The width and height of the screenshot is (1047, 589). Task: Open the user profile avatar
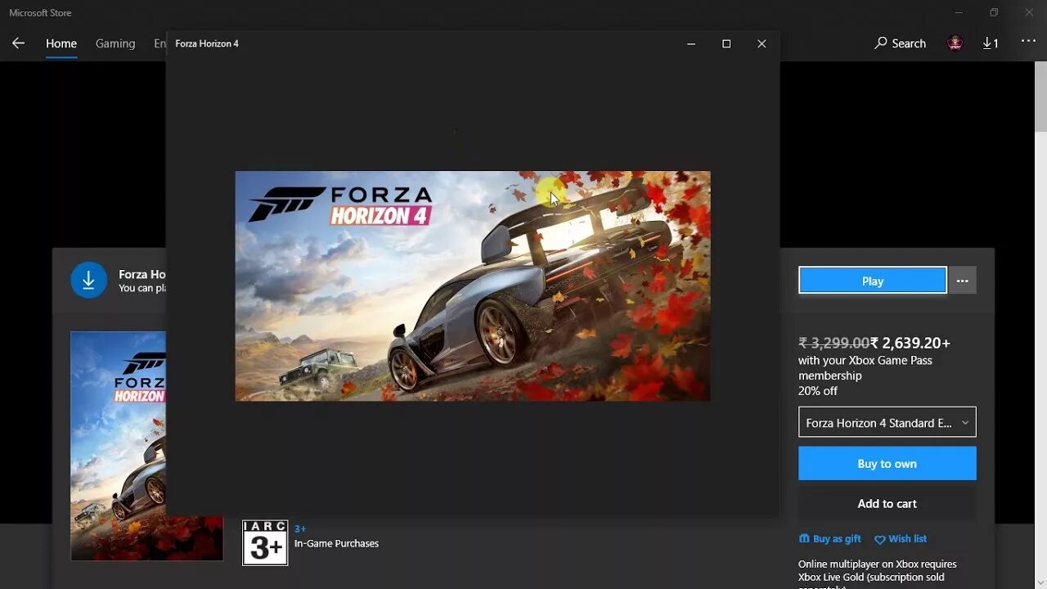point(955,43)
